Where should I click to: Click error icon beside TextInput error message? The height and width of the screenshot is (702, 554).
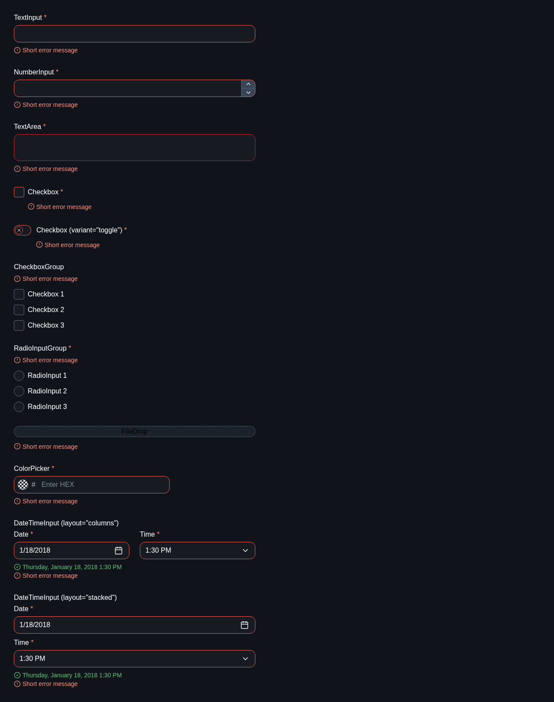coord(17,50)
